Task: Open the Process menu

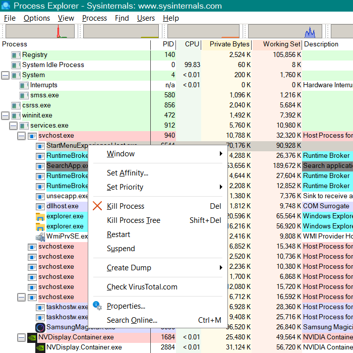Action: point(94,18)
